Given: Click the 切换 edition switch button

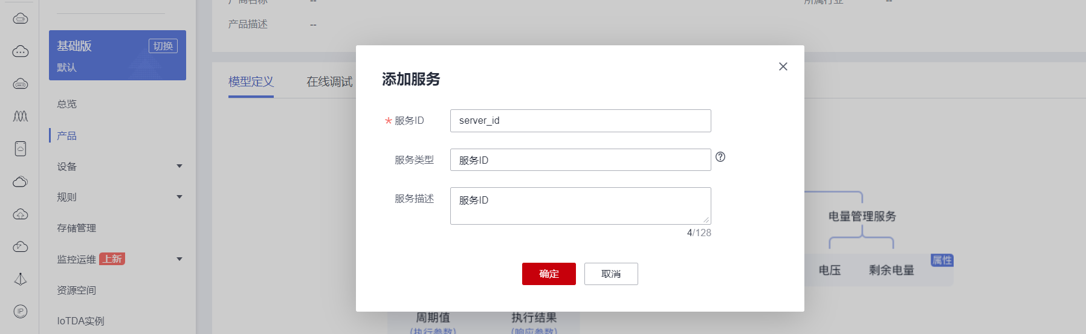Looking at the screenshot, I should pyautogui.click(x=163, y=46).
